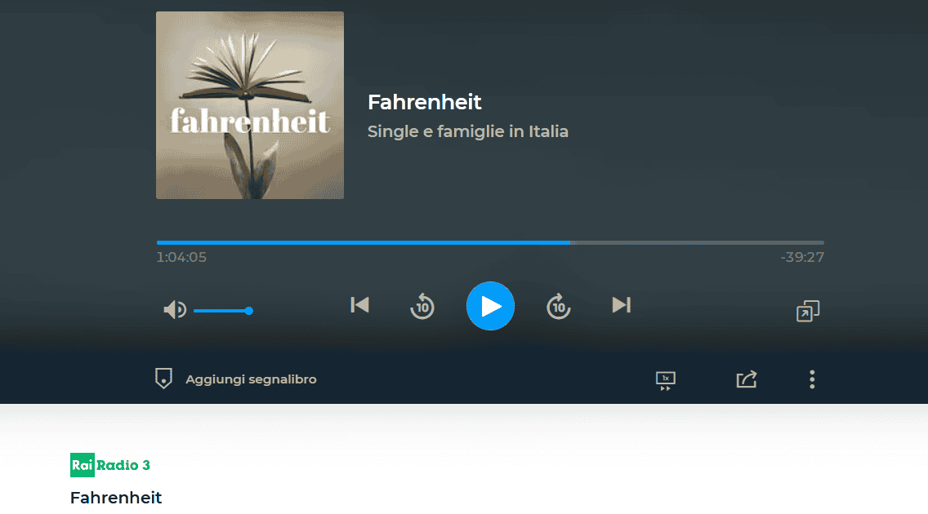Open the Fahrenheit programme link below logo
This screenshot has width=928, height=514.
116,498
